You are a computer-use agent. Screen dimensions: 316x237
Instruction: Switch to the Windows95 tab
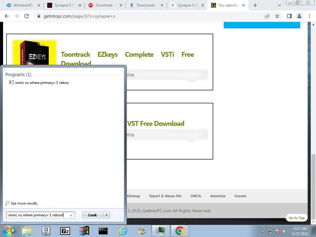click(x=23, y=5)
